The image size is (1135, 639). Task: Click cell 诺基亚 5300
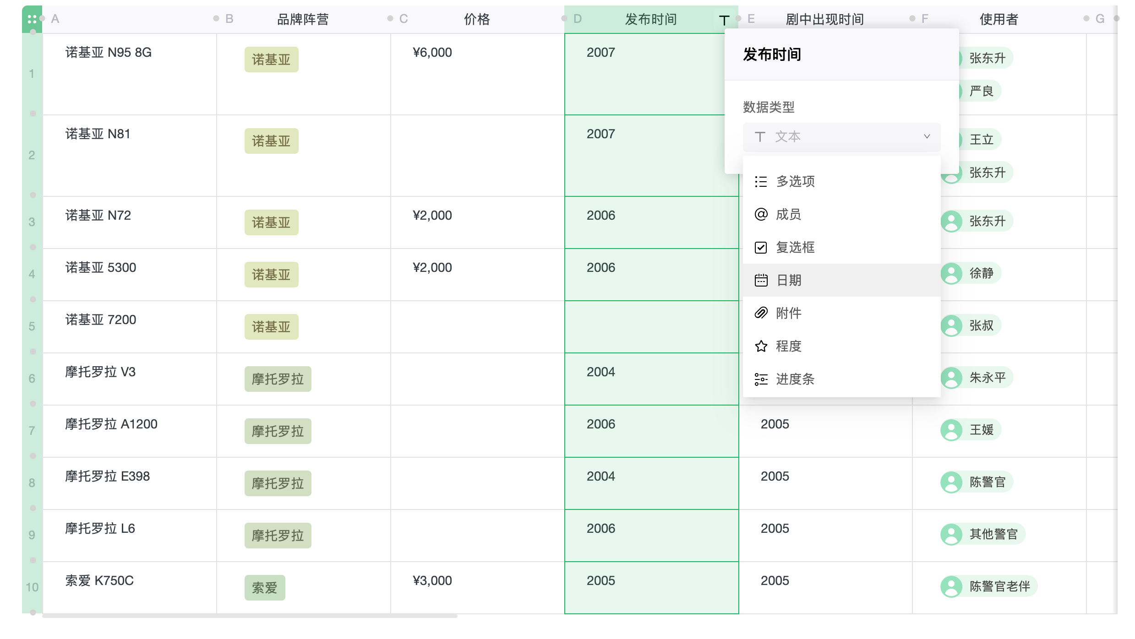coord(130,275)
